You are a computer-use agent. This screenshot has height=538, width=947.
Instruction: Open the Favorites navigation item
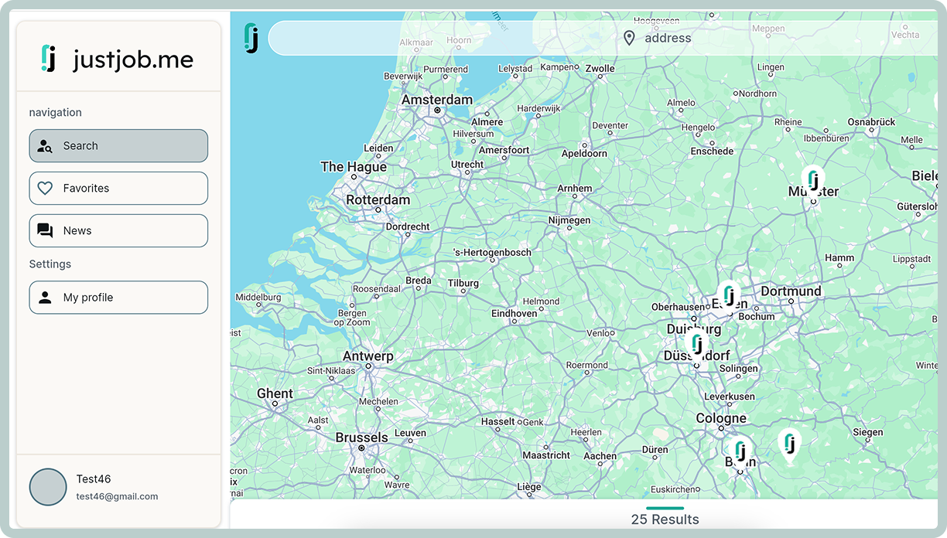[x=118, y=188]
